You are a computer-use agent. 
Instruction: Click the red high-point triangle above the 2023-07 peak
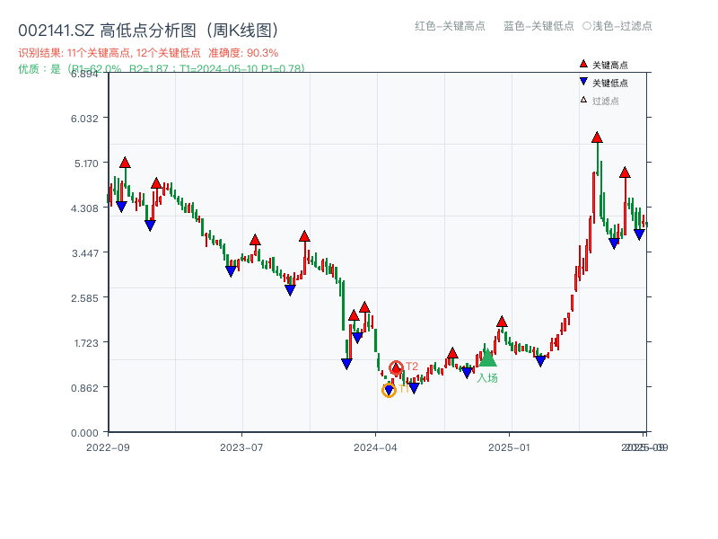[256, 238]
